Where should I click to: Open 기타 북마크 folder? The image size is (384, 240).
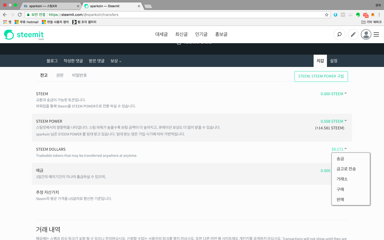pyautogui.click(x=371, y=22)
